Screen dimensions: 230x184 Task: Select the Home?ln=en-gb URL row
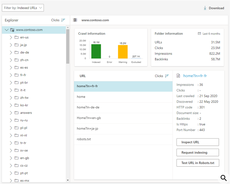[123, 118]
